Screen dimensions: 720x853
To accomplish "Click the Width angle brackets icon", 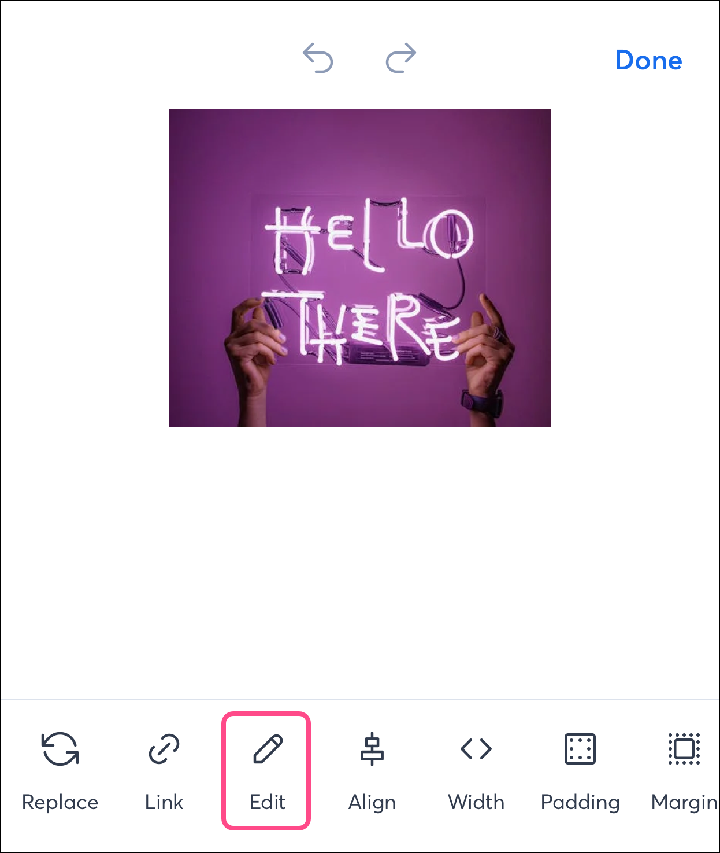I will coord(476,749).
